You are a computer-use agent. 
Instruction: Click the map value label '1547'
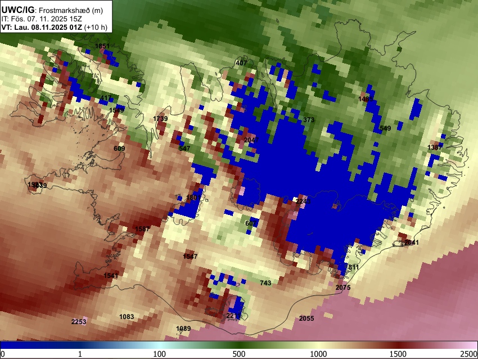(190, 256)
